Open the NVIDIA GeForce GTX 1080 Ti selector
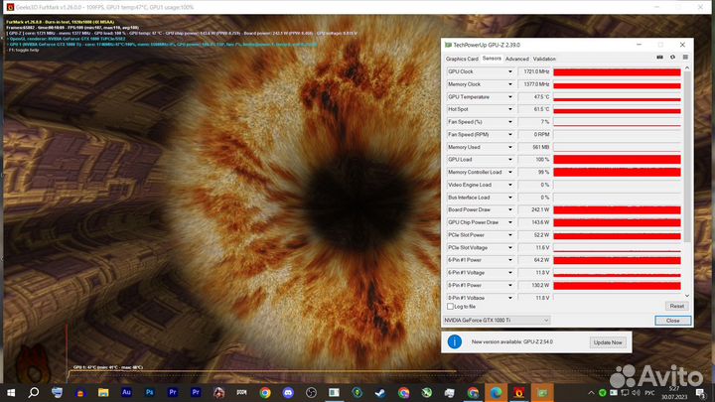This screenshot has width=715, height=402. [497, 320]
